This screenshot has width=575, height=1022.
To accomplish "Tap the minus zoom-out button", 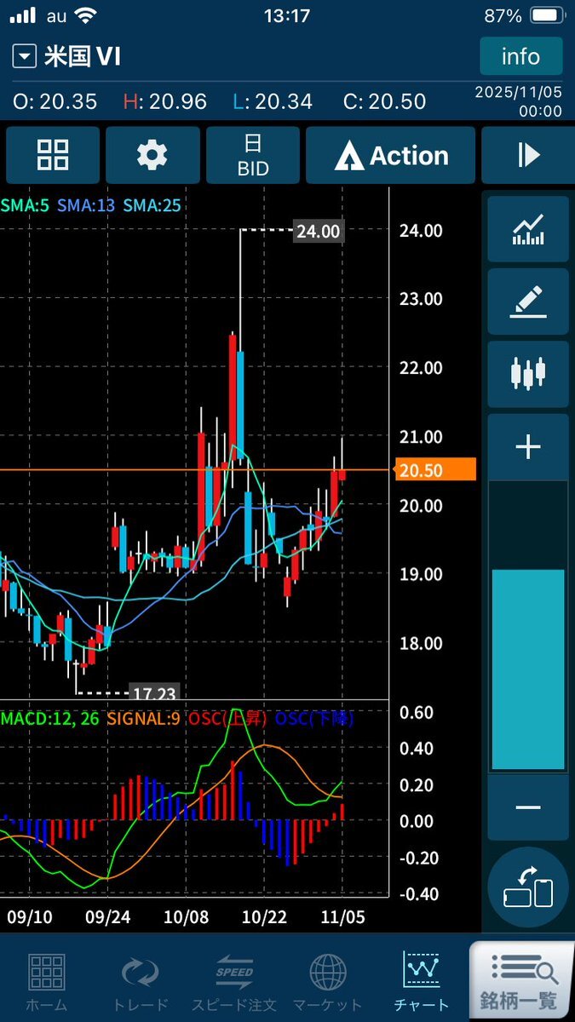I will coord(528,807).
